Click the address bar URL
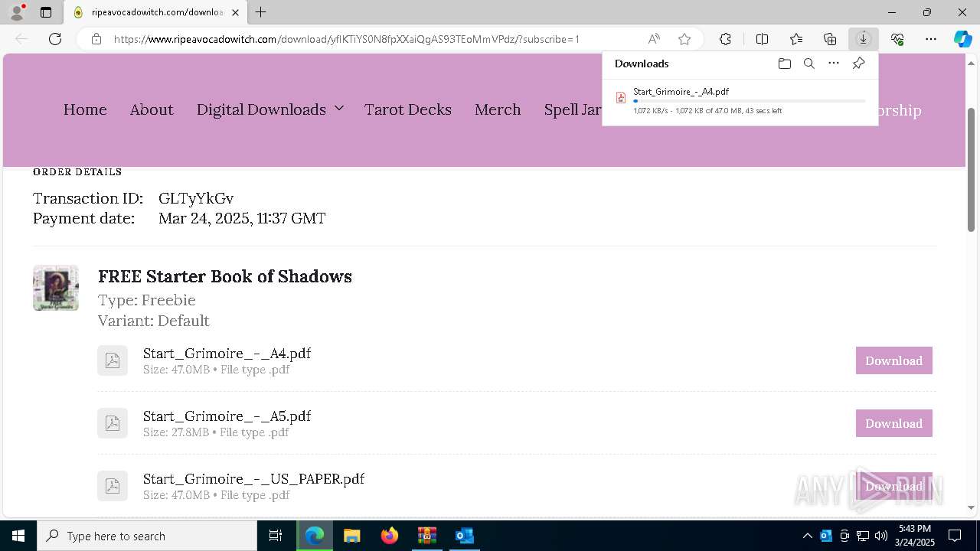 pyautogui.click(x=347, y=39)
